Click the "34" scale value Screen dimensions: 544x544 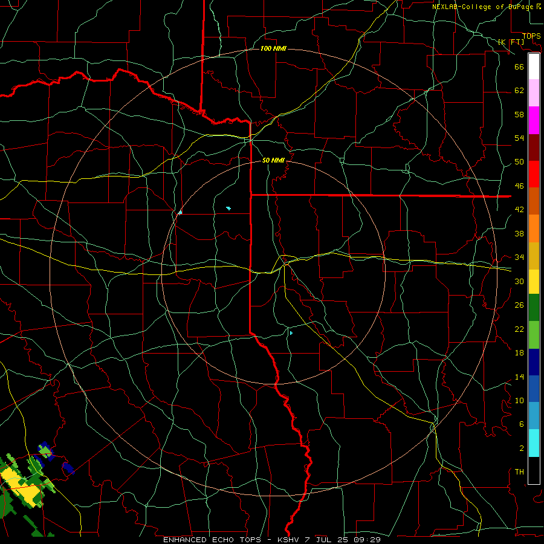point(519,257)
